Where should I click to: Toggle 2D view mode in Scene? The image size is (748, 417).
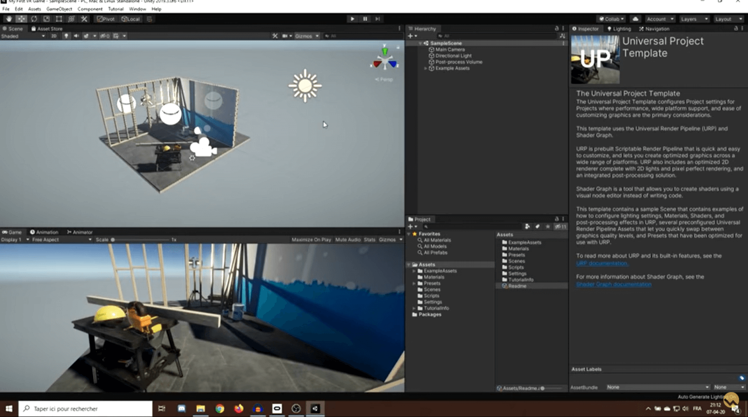54,36
